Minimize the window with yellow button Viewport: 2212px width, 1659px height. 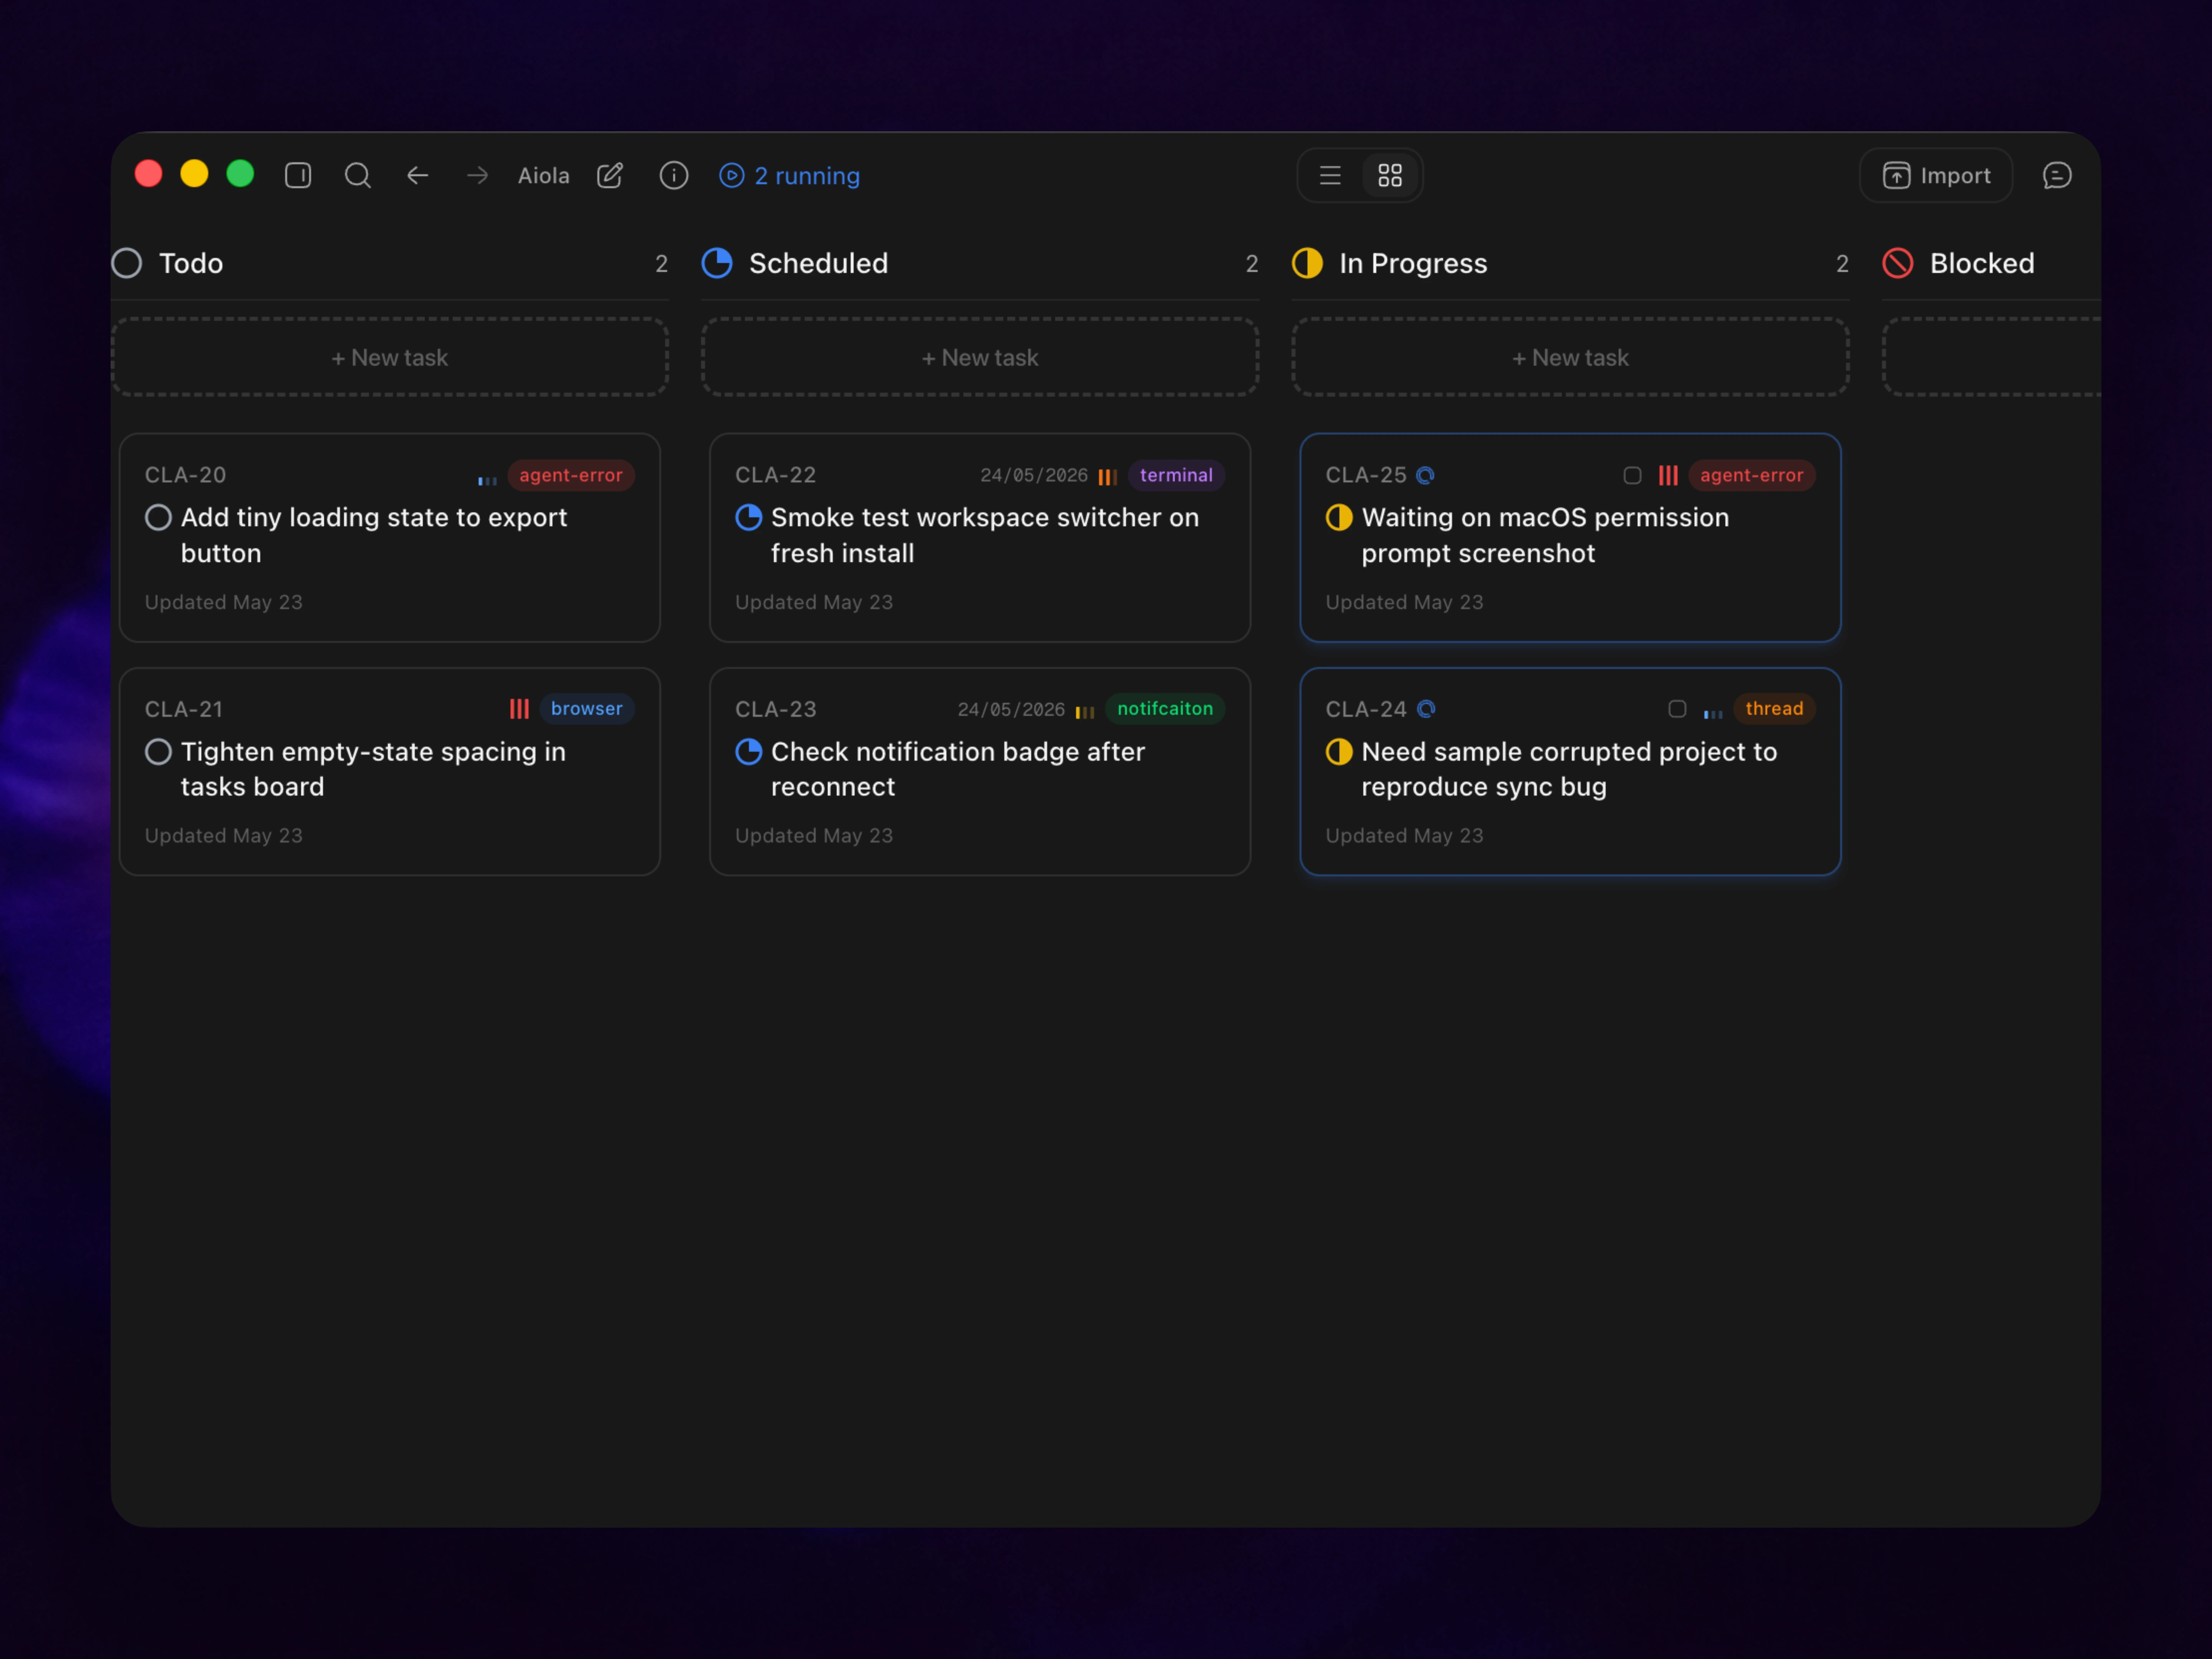(194, 174)
